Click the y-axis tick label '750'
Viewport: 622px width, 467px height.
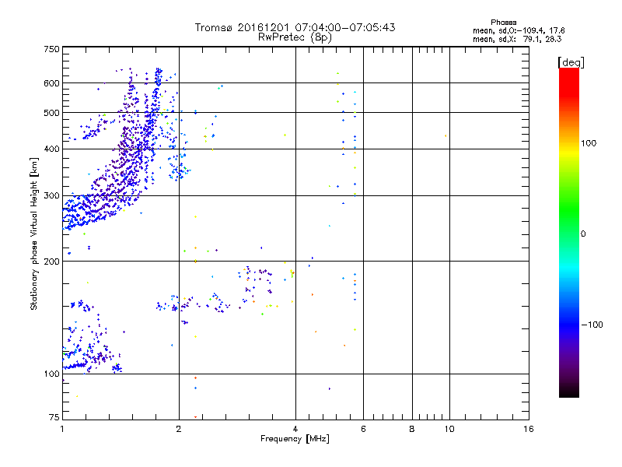(x=51, y=49)
